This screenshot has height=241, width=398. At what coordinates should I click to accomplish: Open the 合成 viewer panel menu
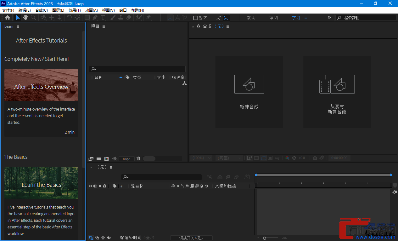click(228, 26)
